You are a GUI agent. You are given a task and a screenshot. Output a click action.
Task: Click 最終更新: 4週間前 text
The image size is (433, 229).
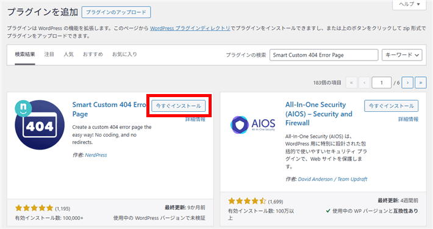click(x=398, y=200)
